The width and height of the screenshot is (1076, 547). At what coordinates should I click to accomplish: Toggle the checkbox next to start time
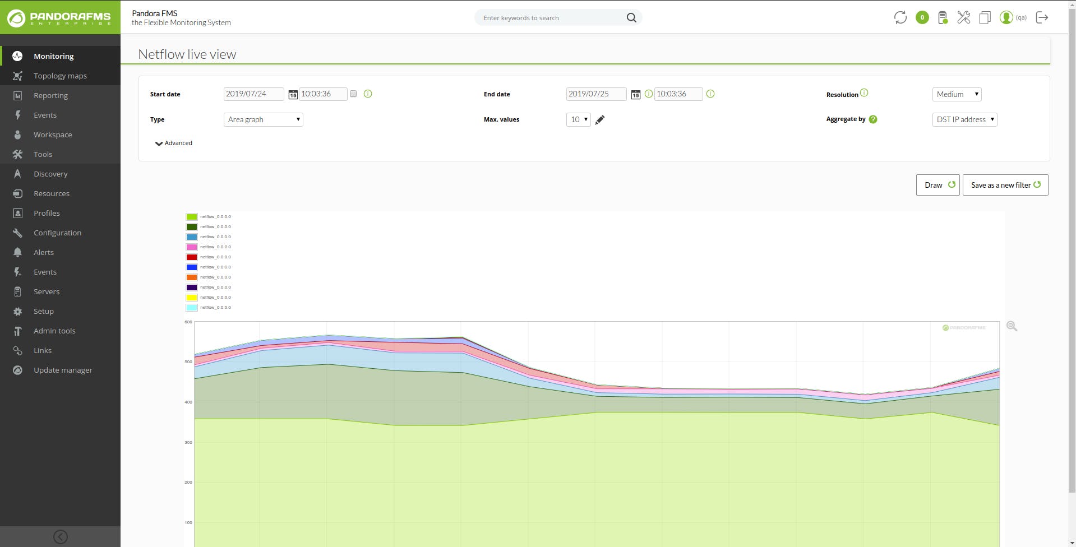[x=353, y=94]
